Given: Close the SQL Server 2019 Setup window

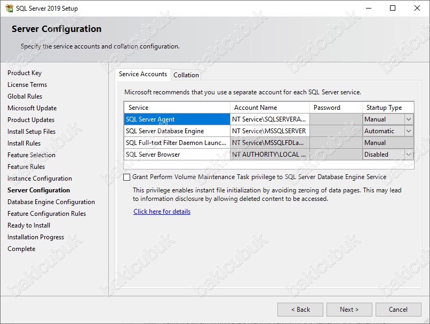Looking at the screenshot, I should click(x=417, y=9).
